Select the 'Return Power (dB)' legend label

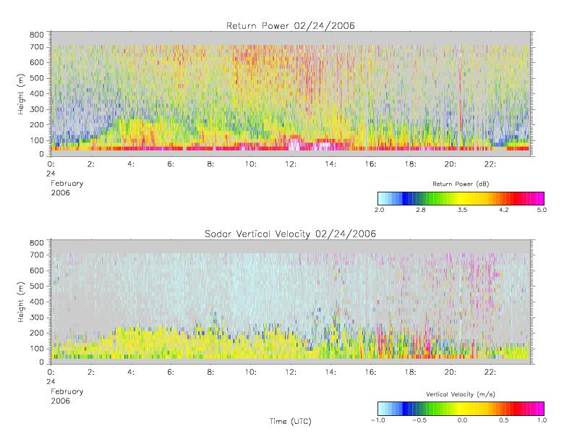(461, 184)
